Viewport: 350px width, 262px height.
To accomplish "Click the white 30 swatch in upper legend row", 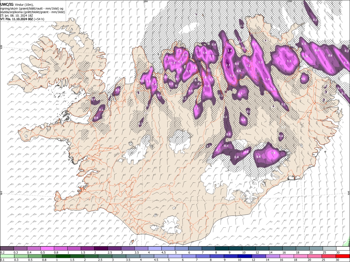I will pos(343,249).
